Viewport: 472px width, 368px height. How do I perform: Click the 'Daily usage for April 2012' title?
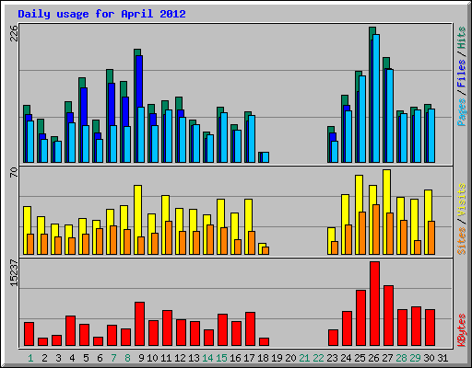101,14
